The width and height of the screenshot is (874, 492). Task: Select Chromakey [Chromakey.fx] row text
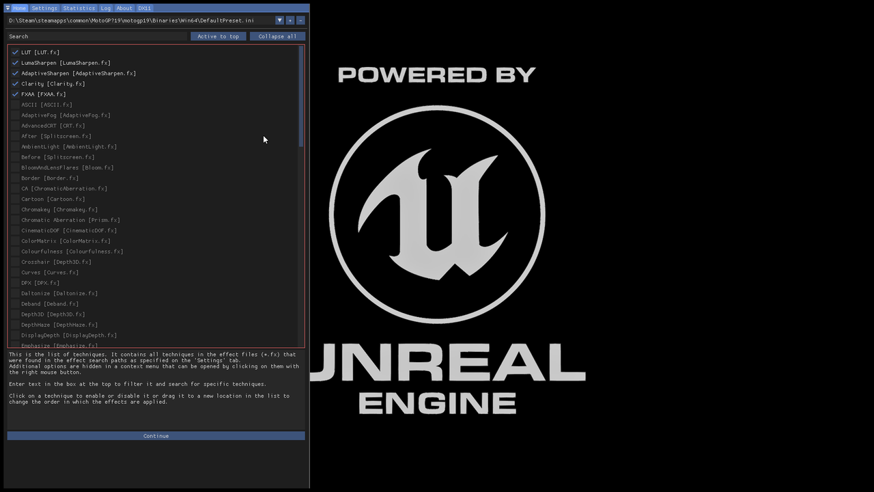[x=59, y=210]
